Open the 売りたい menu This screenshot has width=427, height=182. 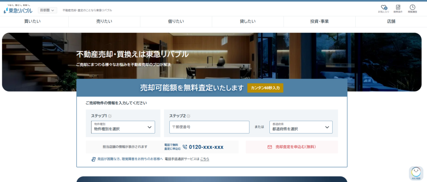(104, 22)
